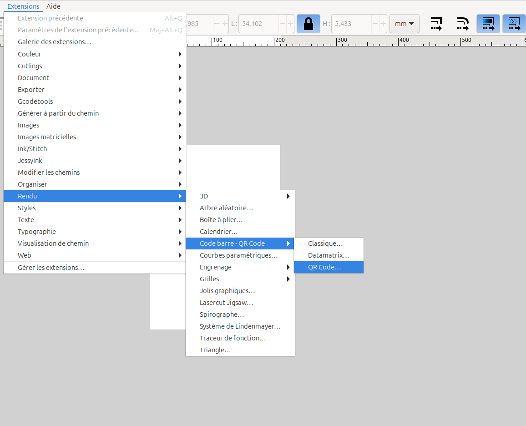Screen dimensions: 526x426
Task: Choose Datamatrix… barcode option
Action: click(x=329, y=255)
